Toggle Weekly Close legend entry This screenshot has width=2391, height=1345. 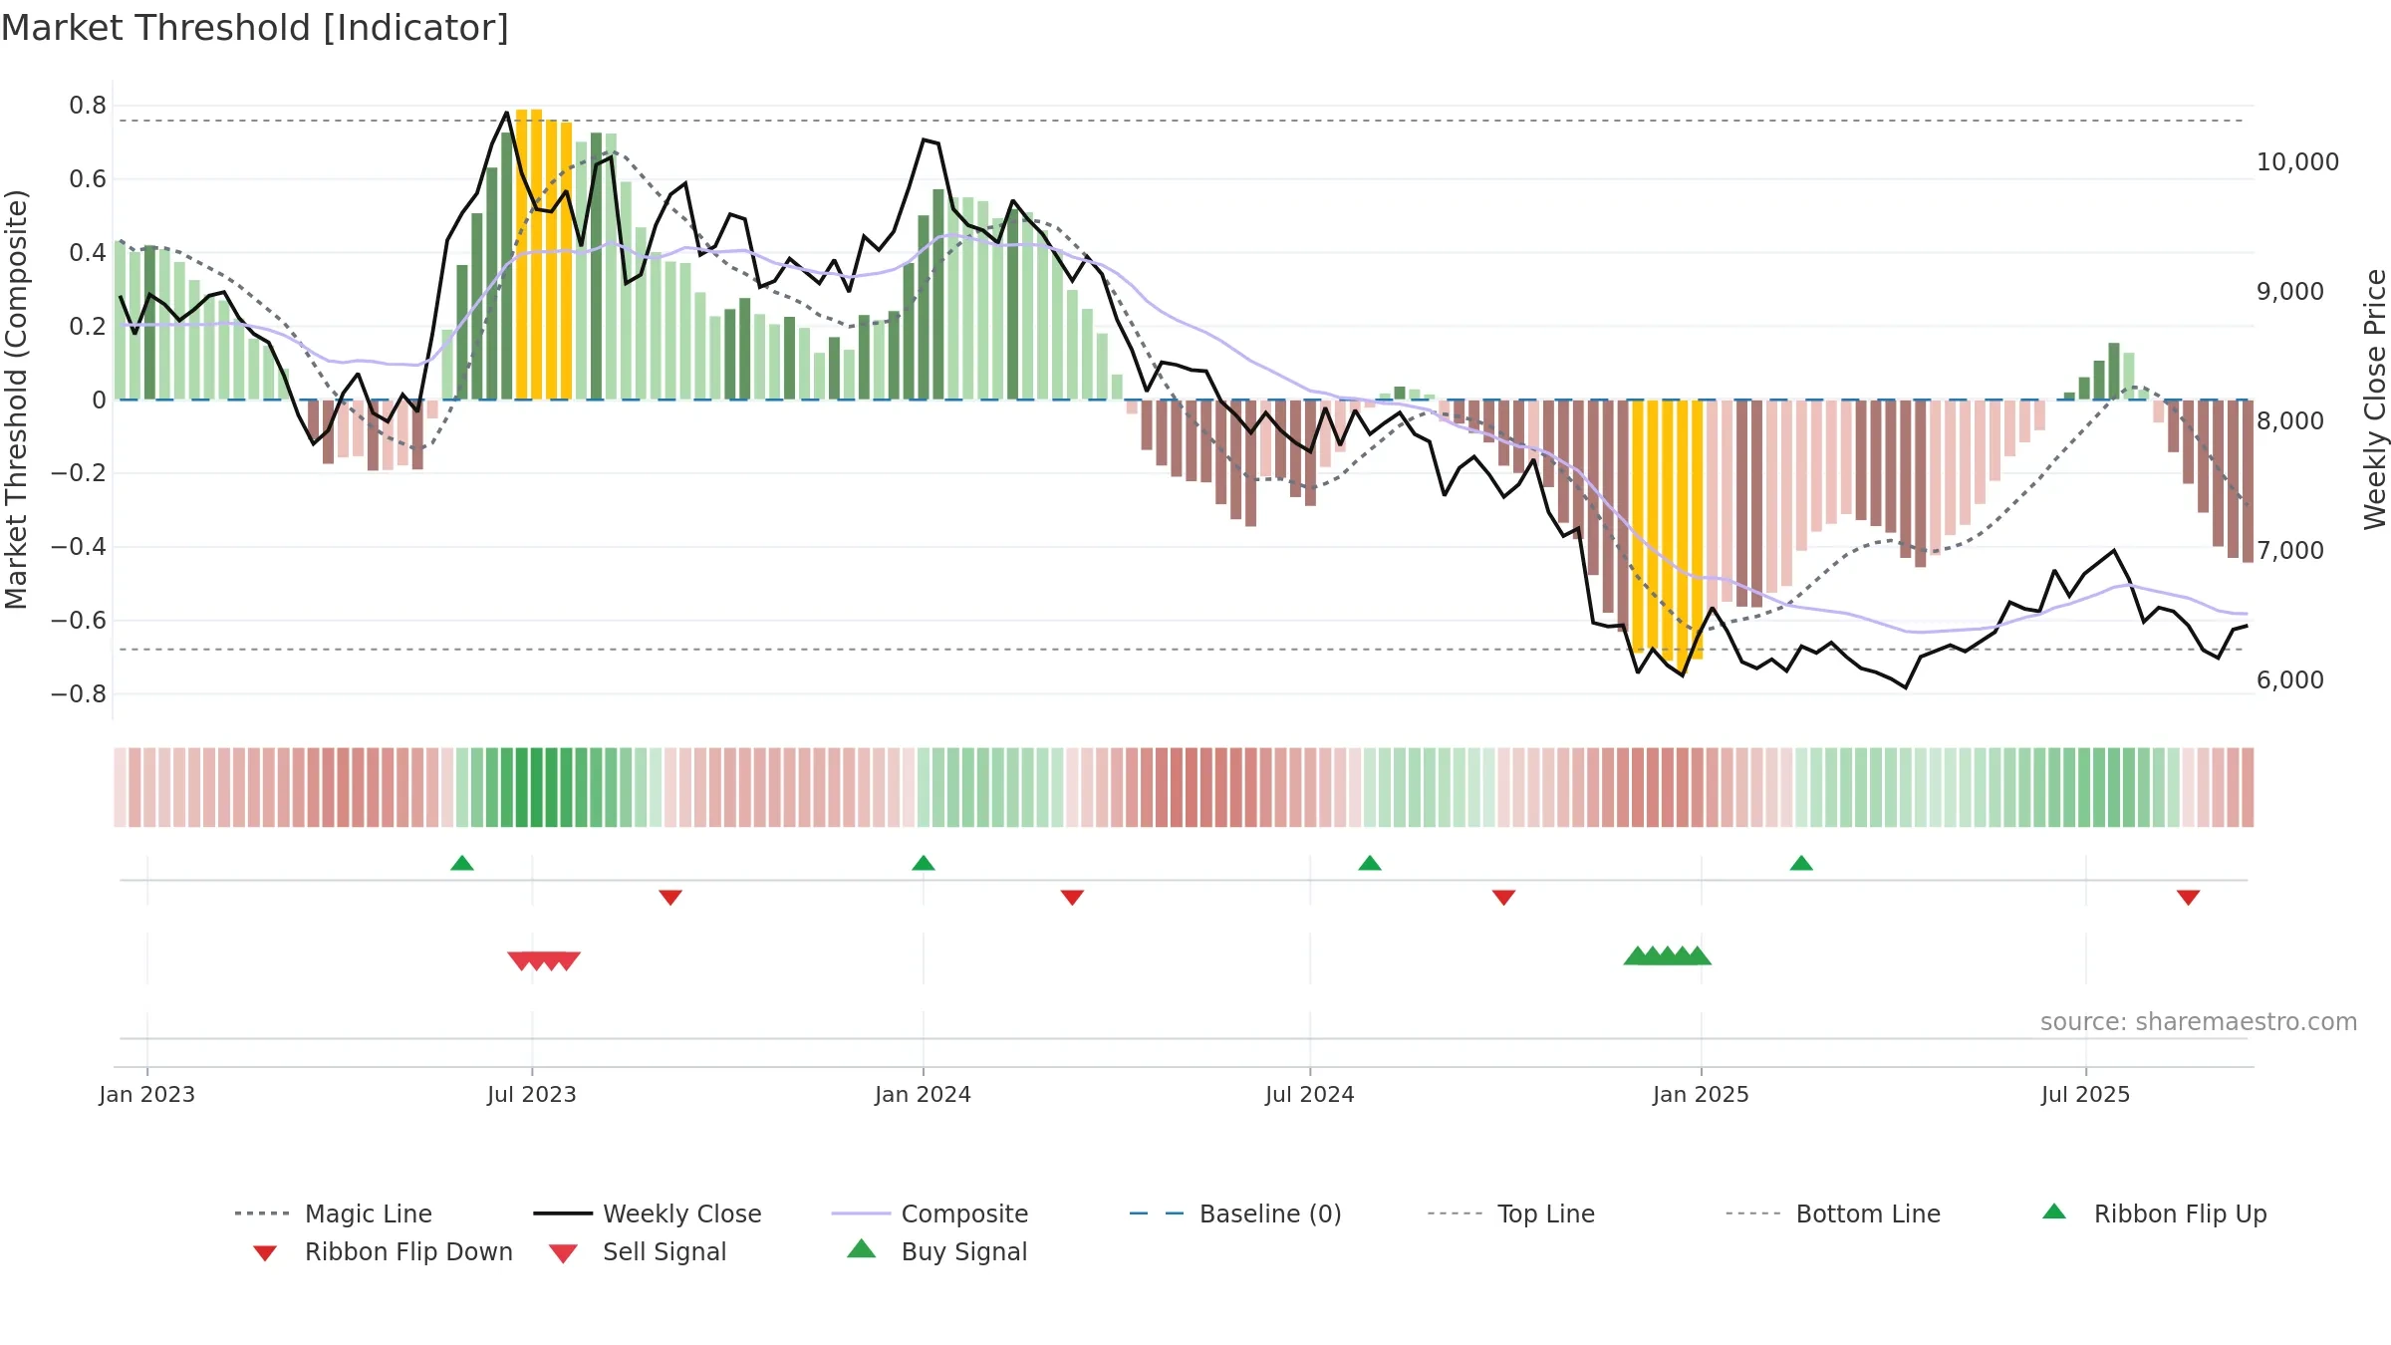[648, 1213]
